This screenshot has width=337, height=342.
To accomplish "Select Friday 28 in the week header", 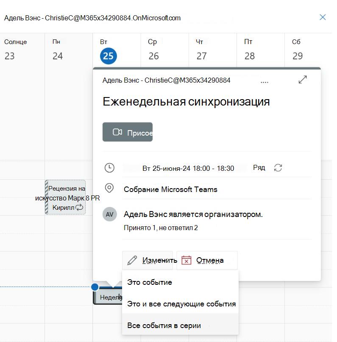I will point(250,56).
